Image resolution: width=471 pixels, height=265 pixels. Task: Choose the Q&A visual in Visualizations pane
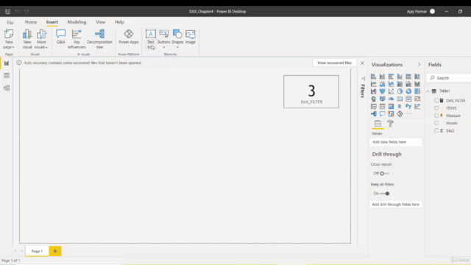pos(382,114)
